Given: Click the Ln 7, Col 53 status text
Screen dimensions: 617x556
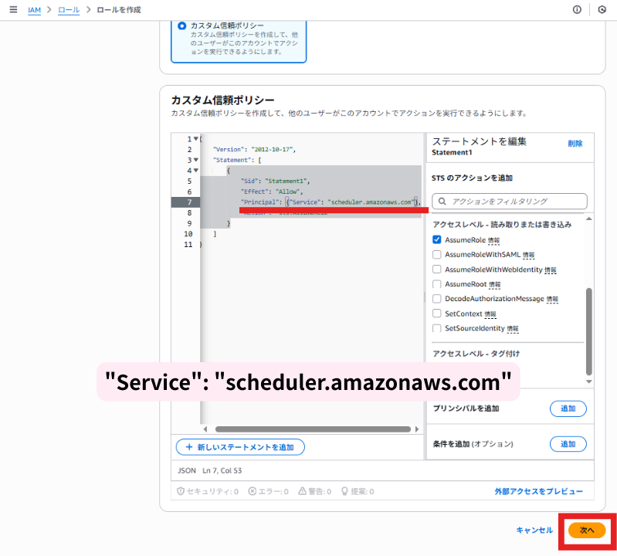Looking at the screenshot, I should pyautogui.click(x=222, y=470).
